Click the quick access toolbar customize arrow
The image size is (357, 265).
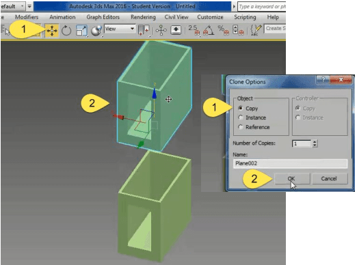tap(29, 6)
